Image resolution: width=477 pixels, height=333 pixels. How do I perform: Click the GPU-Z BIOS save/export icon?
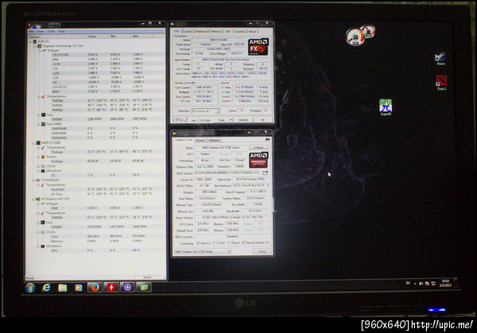point(265,172)
